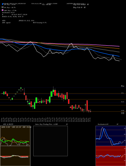Viewport: 126px width, 166px height.
Task: Open the ADX indicator chart with green line
Action: click(15, 136)
